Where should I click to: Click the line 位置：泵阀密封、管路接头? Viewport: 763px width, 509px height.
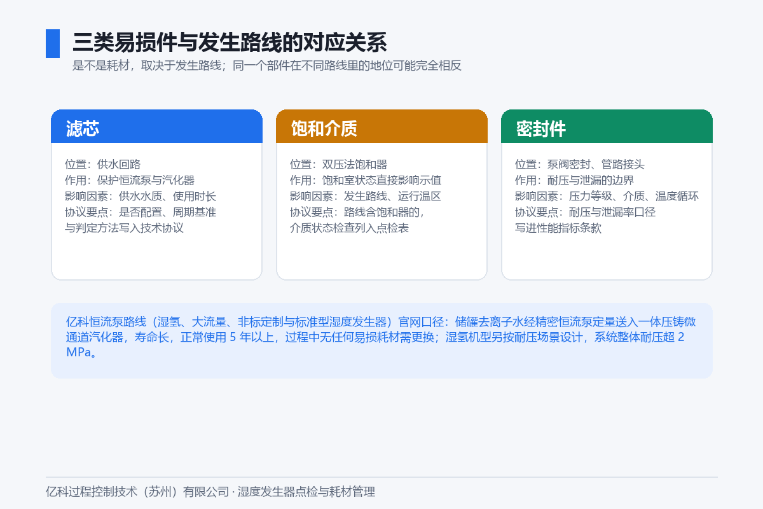(x=580, y=164)
